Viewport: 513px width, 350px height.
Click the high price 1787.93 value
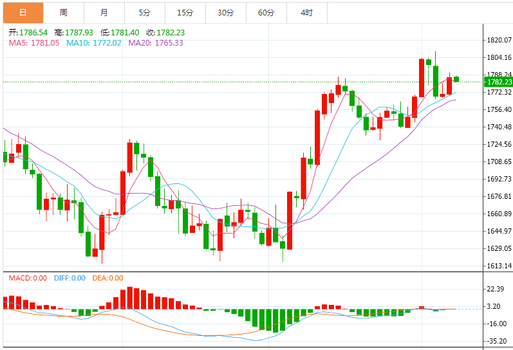coord(79,33)
